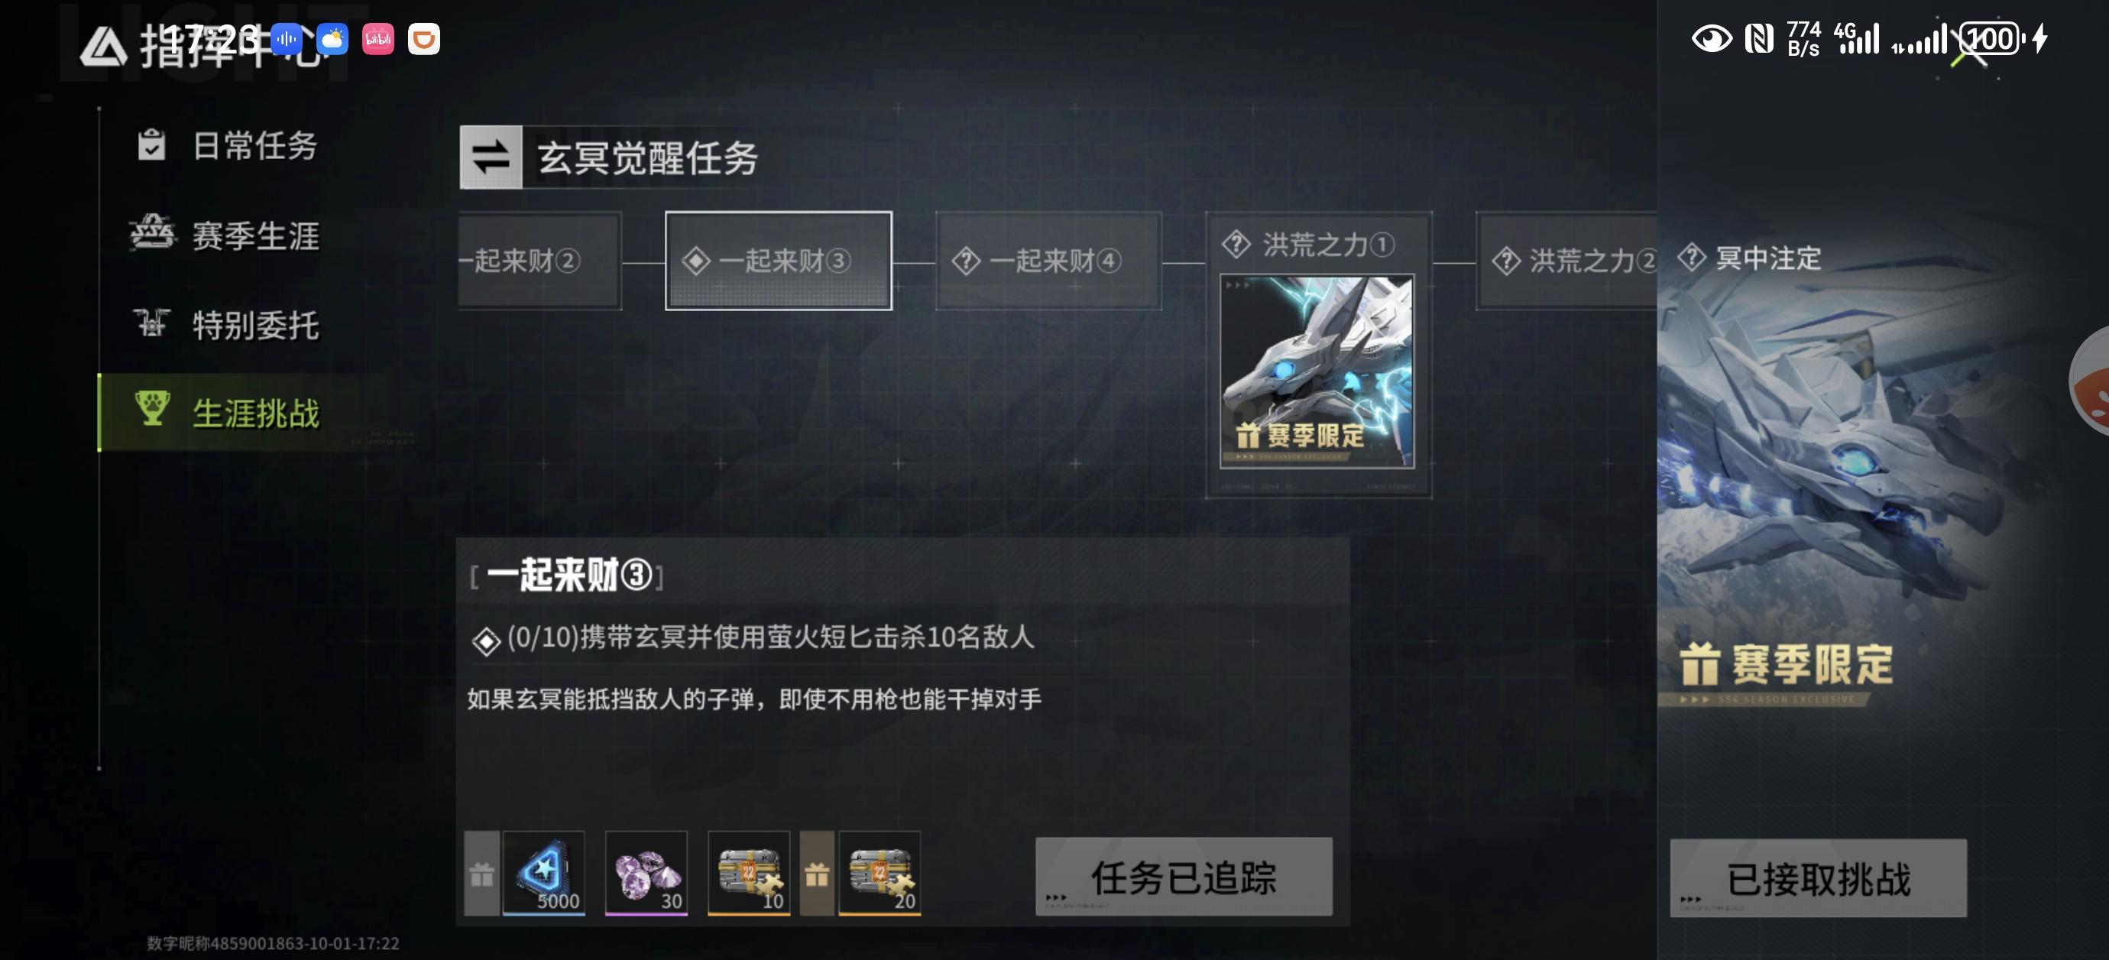Tap the supply crate reward showing 20
Viewport: 2109px width, 960px height.
point(880,872)
